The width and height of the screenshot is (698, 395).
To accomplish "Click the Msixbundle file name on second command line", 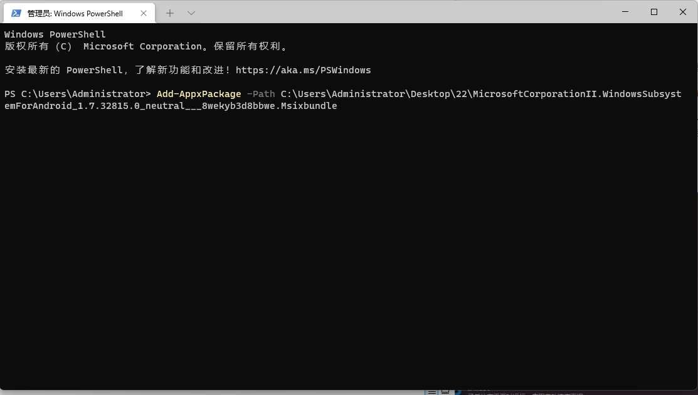I will click(171, 106).
